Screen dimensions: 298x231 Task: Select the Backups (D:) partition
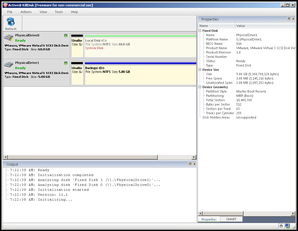click(x=140, y=73)
